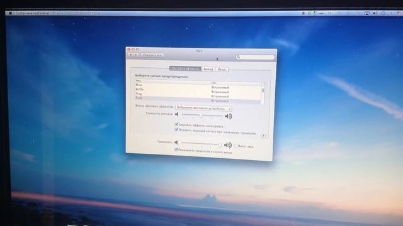Switch to the Звуковые эффекты tab

185,68
